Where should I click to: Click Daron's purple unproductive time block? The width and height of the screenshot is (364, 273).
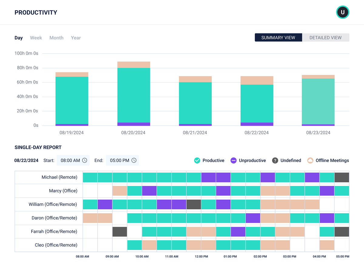[253, 218]
